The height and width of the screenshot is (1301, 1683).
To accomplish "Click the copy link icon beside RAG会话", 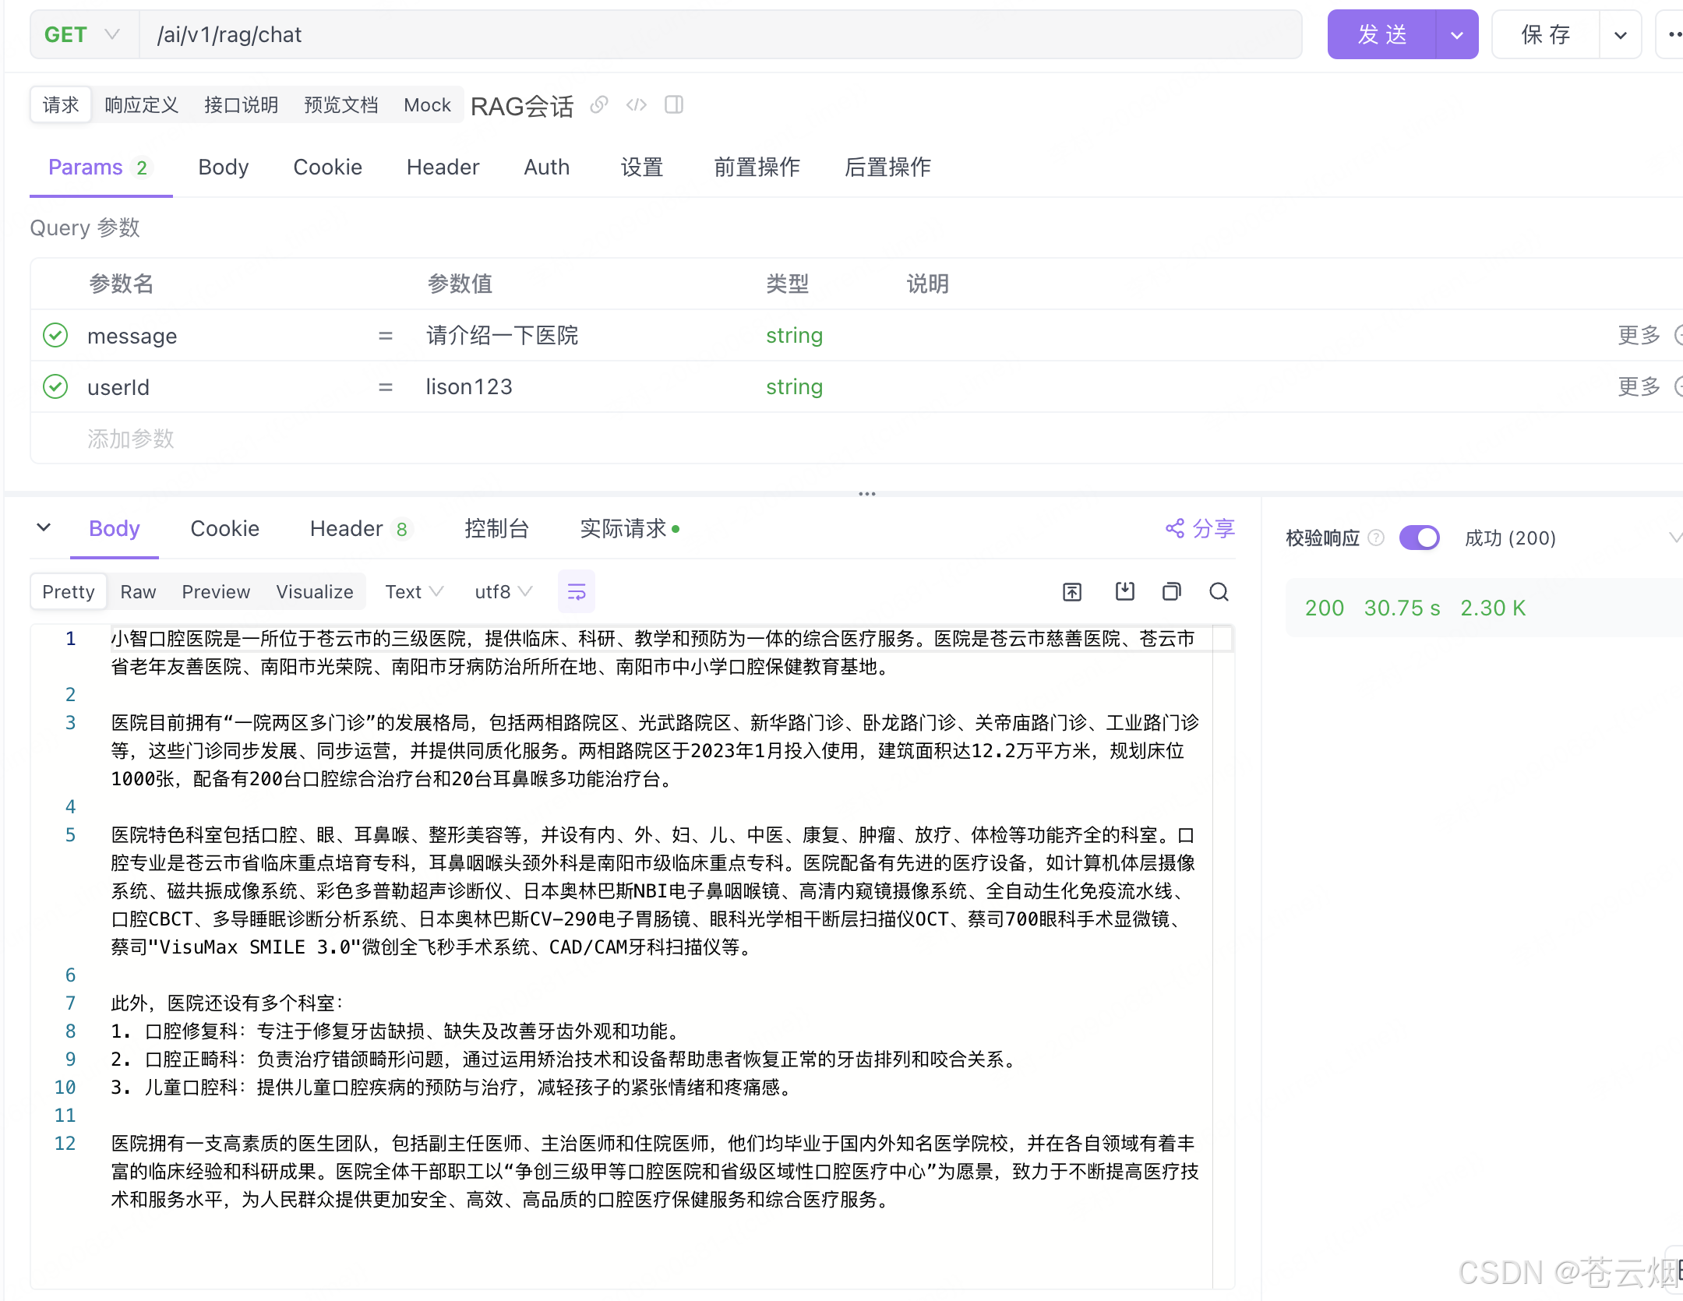I will [598, 104].
